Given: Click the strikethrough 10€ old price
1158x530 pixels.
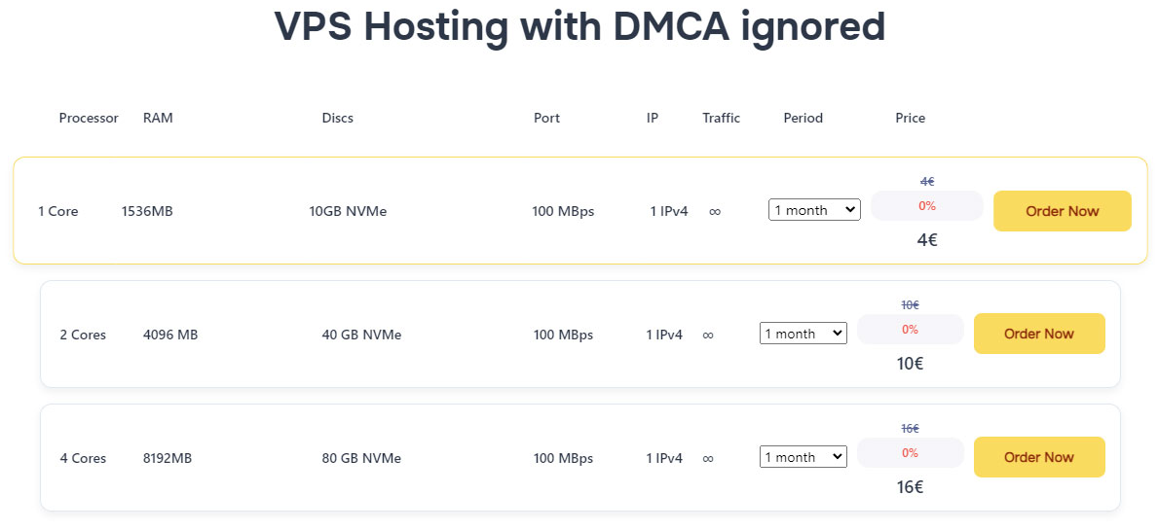Looking at the screenshot, I should [x=910, y=304].
